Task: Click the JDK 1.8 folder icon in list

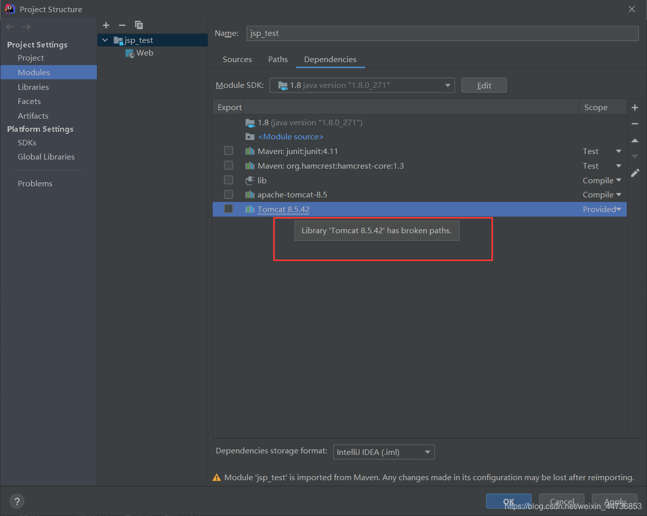Action: pos(250,123)
